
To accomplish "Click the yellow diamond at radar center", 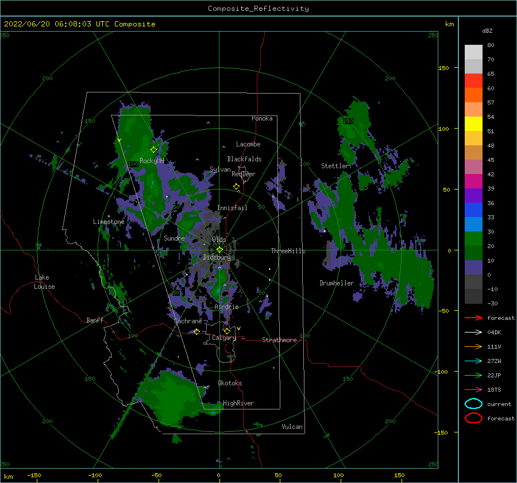I will tap(219, 250).
